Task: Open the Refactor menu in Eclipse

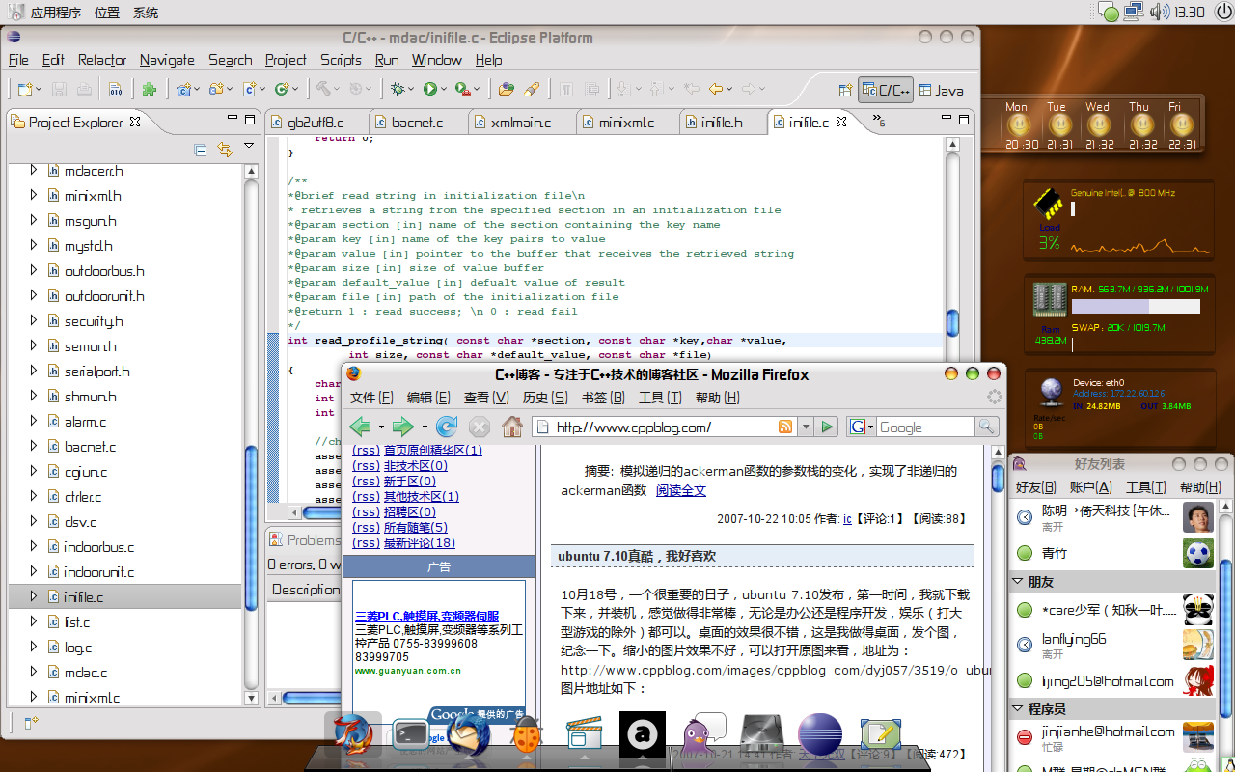Action: point(102,60)
